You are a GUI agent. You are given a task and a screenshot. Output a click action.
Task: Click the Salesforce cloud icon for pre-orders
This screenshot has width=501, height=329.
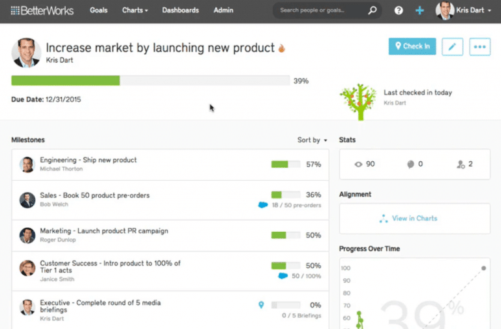(263, 205)
